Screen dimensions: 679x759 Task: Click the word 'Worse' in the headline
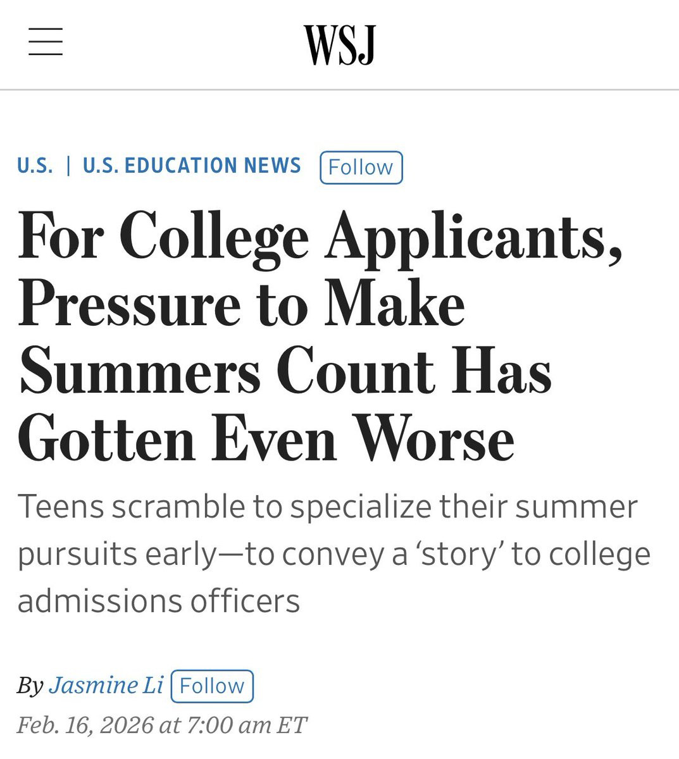click(433, 440)
